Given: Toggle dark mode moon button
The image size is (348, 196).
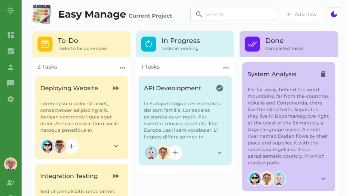Looking at the screenshot, I should [334, 14].
